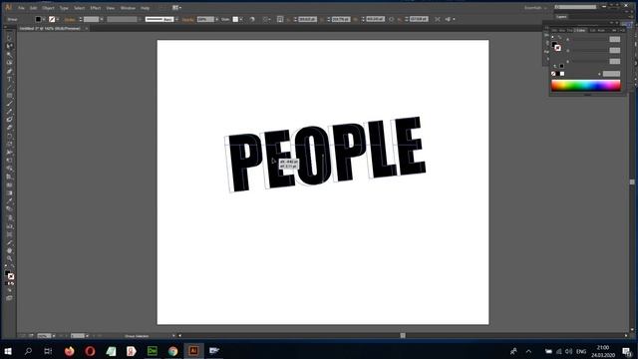Screen dimensions: 638x359
Task: Pick a color from the spectrum bar
Action: point(586,85)
